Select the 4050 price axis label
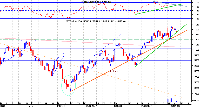The image size is (200, 107). click(197, 45)
